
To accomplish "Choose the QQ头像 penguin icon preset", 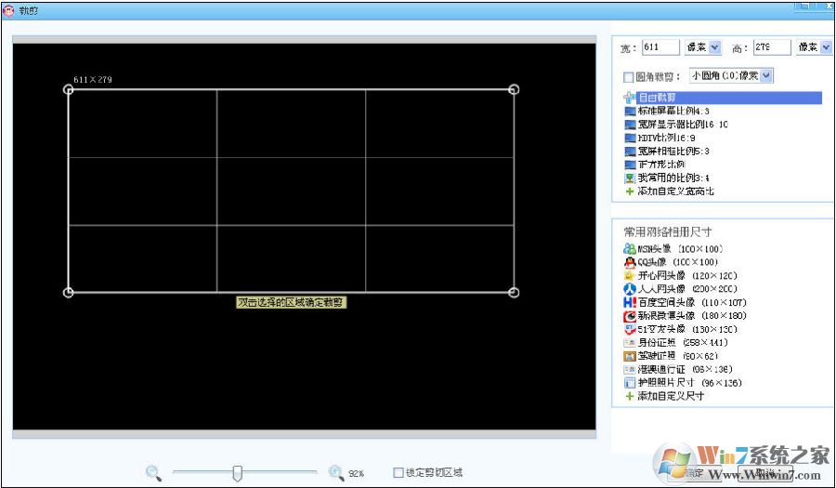I will coord(630,262).
